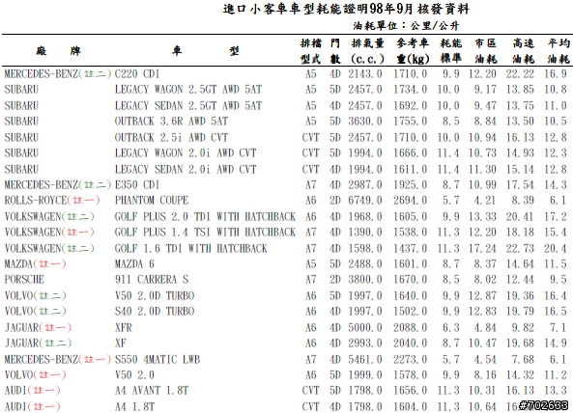Image resolution: width=573 pixels, height=413 pixels.
Task: Select the 'XFR' model cell
Action: coord(123,328)
